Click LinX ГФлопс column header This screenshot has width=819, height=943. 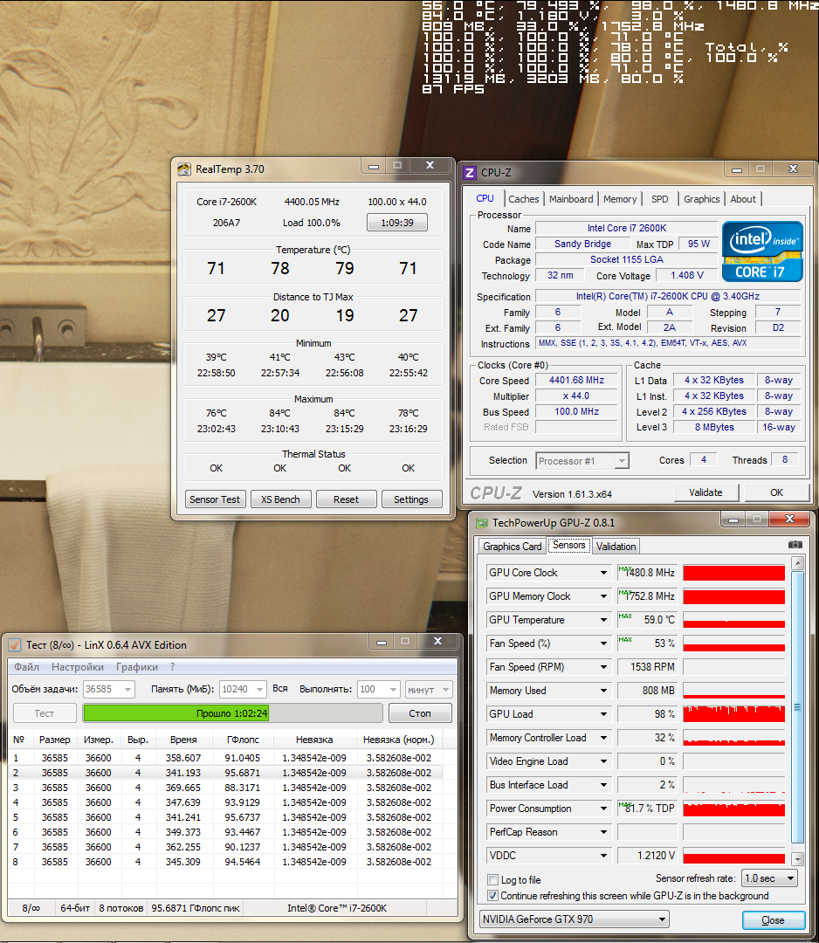coord(244,740)
